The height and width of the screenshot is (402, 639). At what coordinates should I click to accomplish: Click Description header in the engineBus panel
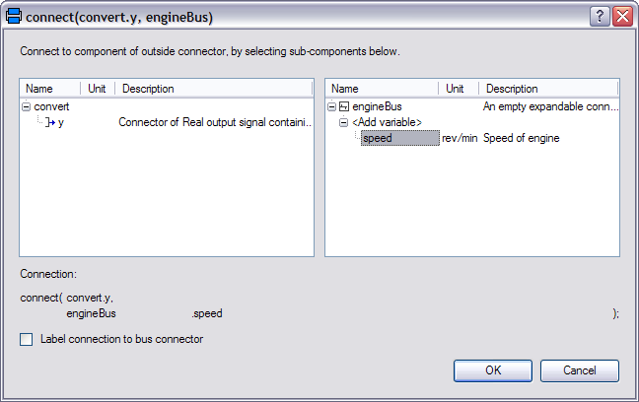547,89
